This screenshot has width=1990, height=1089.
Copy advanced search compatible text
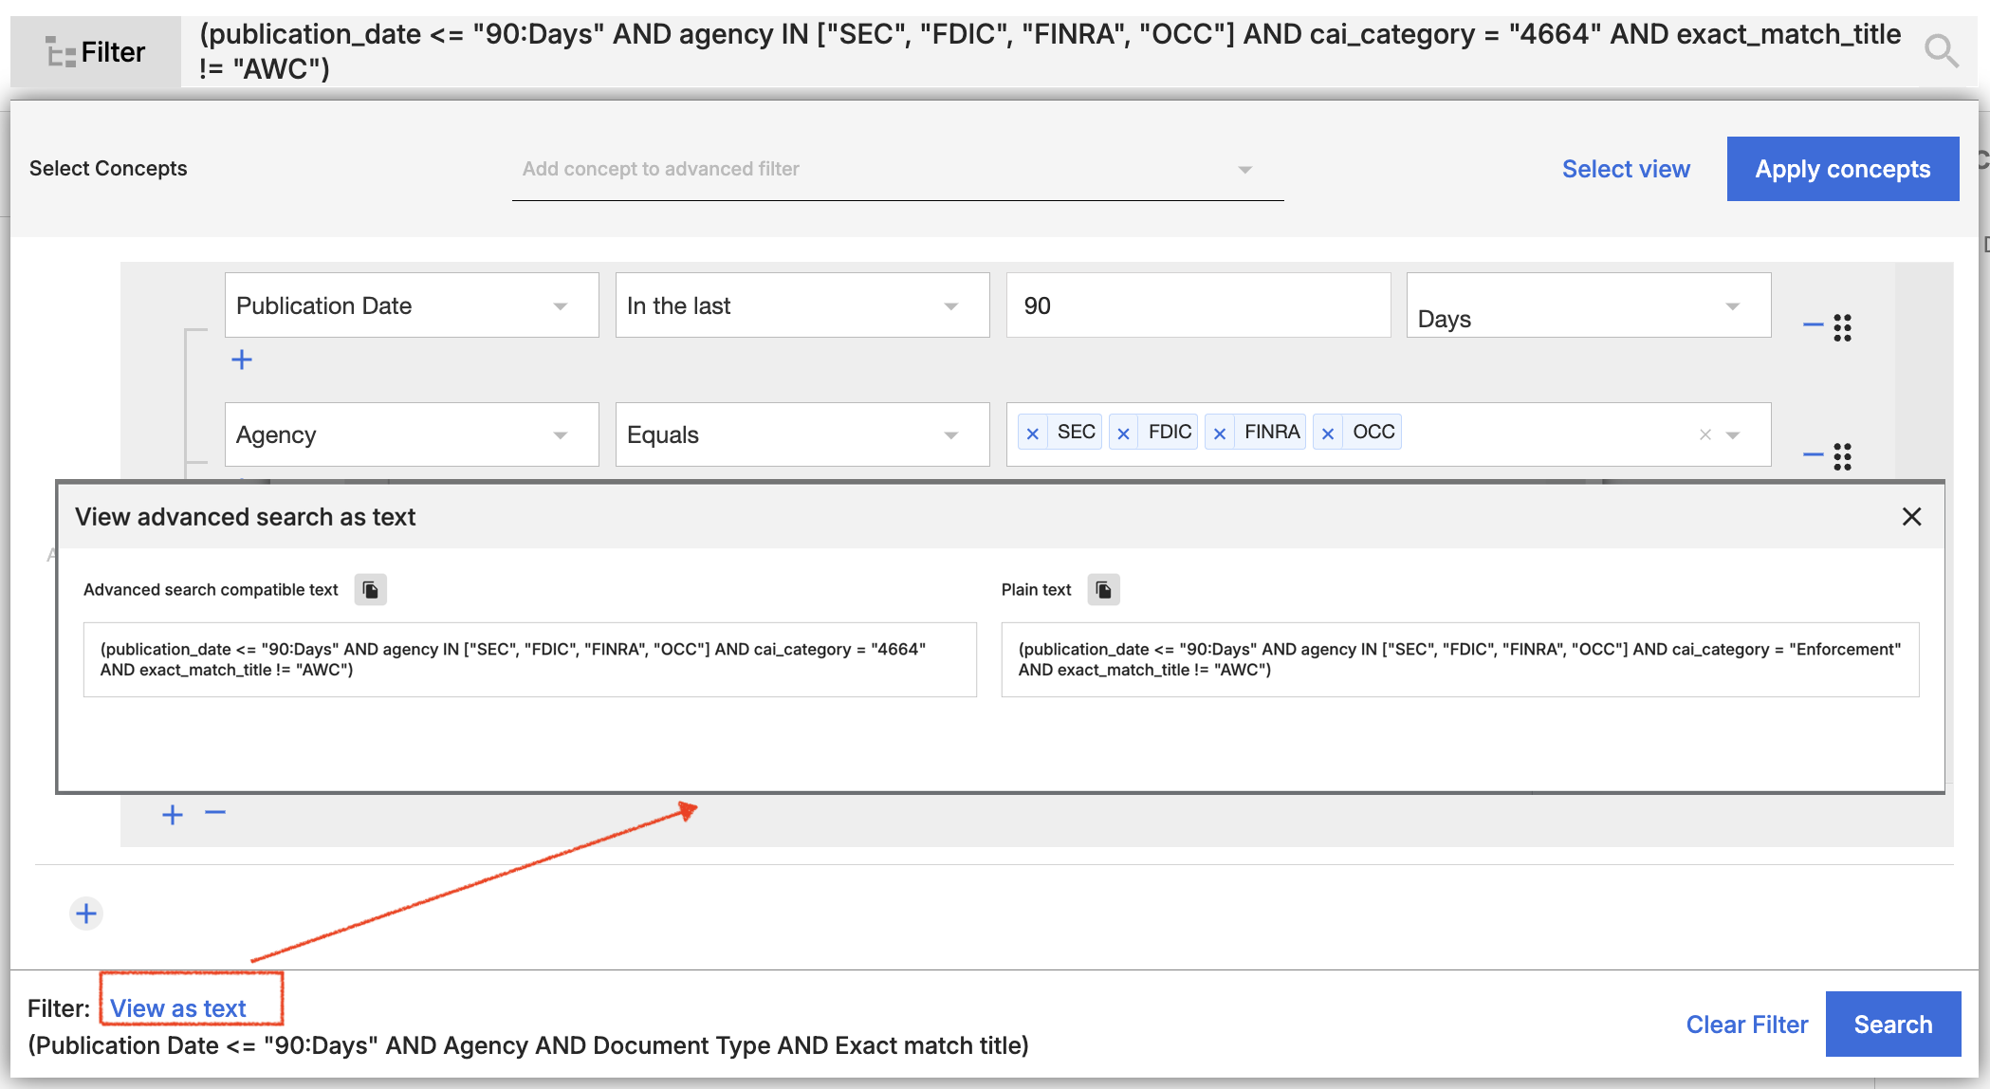pyautogui.click(x=371, y=590)
